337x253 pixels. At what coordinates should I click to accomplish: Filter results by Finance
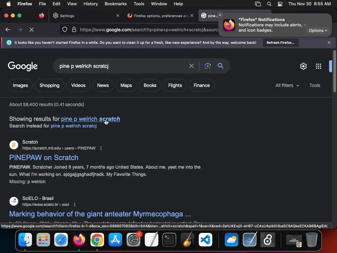[x=202, y=85]
